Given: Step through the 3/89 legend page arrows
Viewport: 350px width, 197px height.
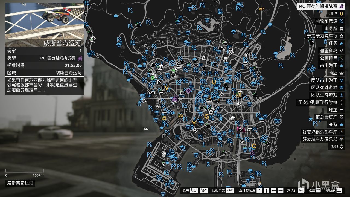Looking at the screenshot, I should pos(342,147).
